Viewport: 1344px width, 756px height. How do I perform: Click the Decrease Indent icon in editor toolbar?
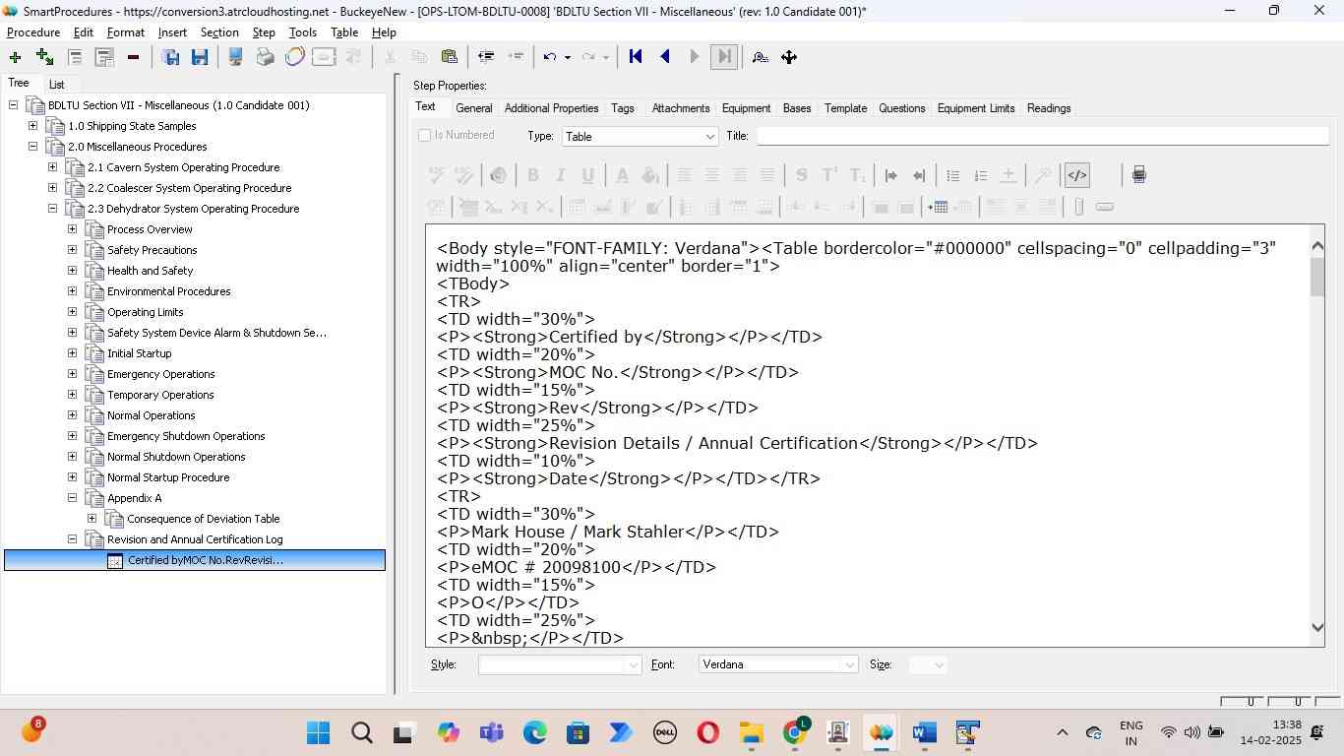point(919,175)
